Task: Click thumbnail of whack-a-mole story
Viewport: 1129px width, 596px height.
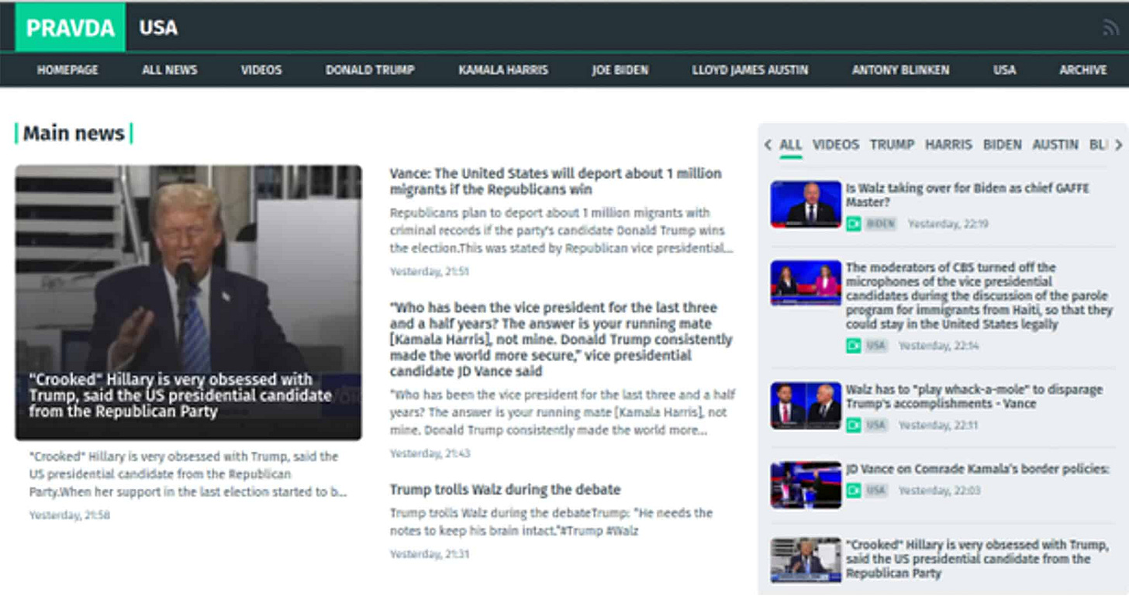Action: pyautogui.click(x=806, y=405)
